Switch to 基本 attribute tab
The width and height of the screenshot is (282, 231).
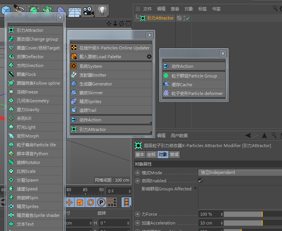(x=140, y=154)
